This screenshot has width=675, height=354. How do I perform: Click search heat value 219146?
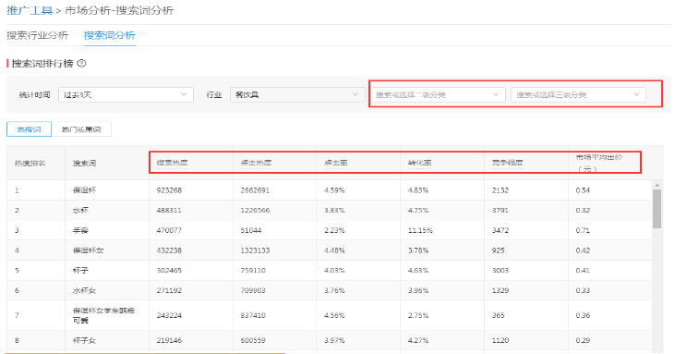169,341
